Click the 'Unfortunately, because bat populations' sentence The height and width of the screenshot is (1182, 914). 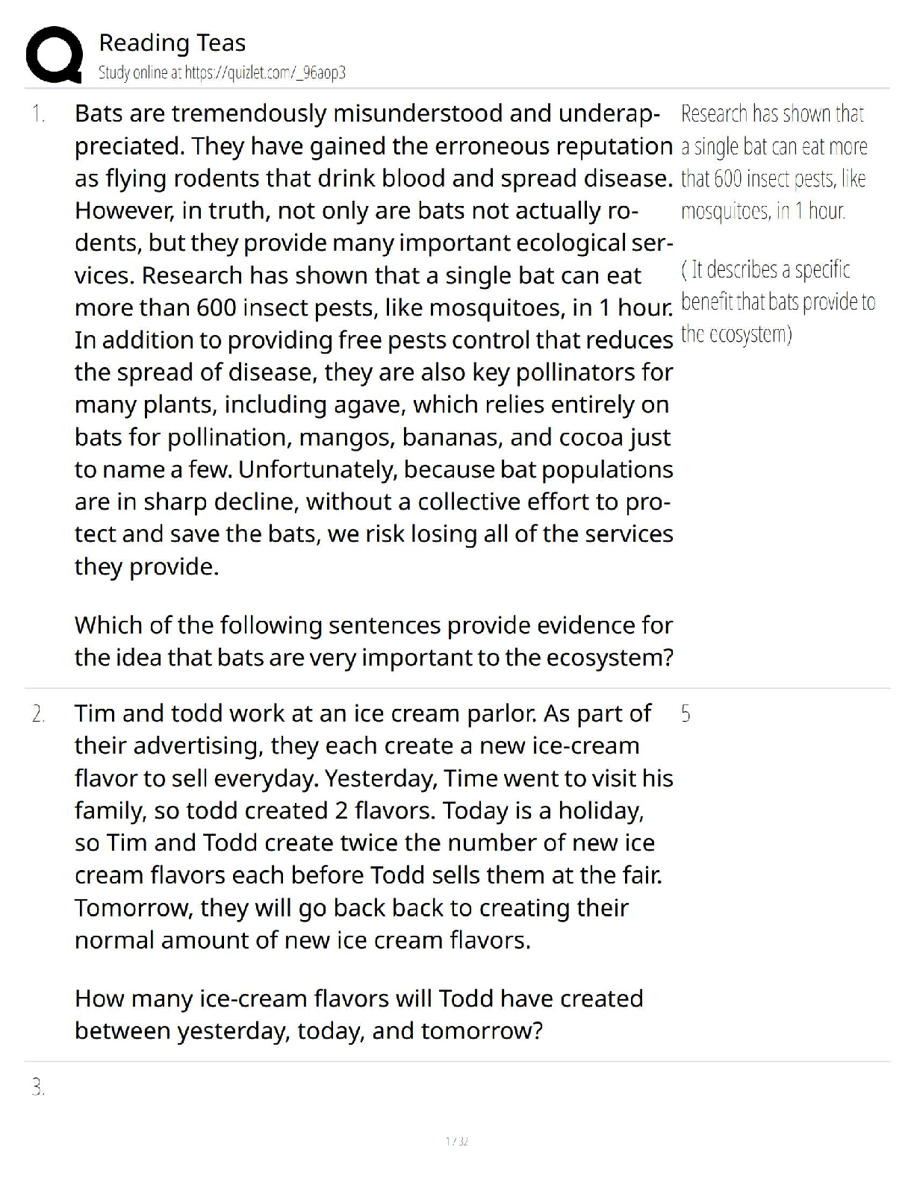click(x=456, y=469)
